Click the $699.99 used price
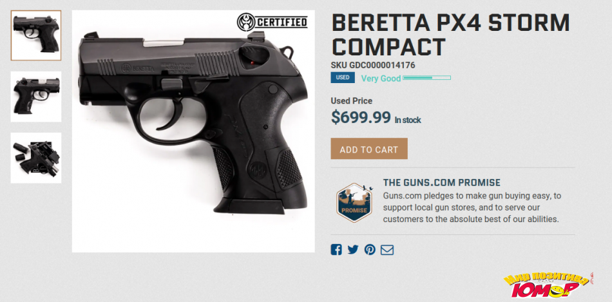The image size is (612, 302). point(361,117)
